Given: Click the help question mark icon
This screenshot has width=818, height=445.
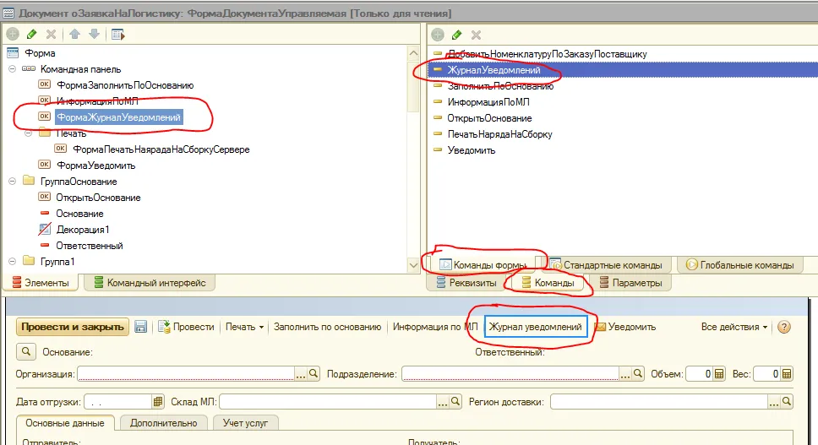Looking at the screenshot, I should (783, 327).
